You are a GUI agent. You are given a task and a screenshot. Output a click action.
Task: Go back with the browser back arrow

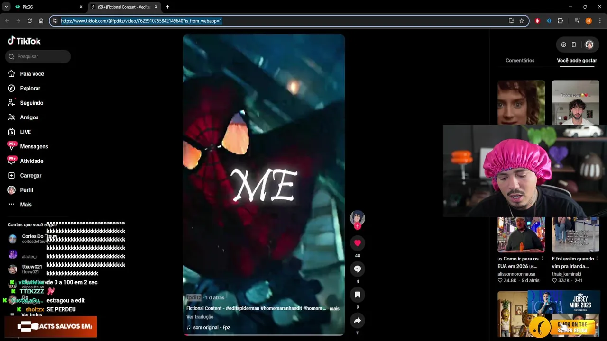(7, 21)
